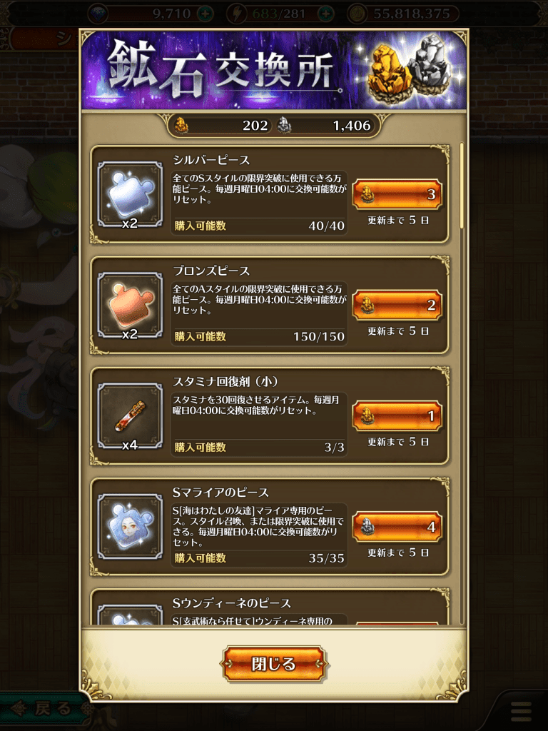Buy small stamina potion for 1 gold ore
548x731 pixels.
pos(397,415)
